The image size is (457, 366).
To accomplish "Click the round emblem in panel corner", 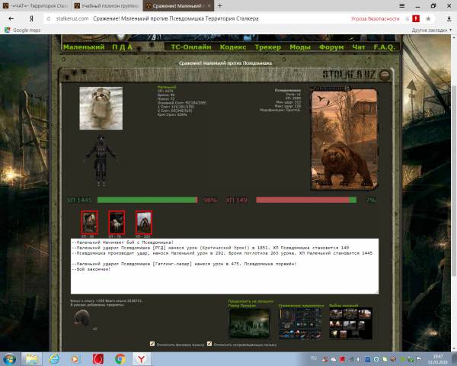I will pos(384,75).
